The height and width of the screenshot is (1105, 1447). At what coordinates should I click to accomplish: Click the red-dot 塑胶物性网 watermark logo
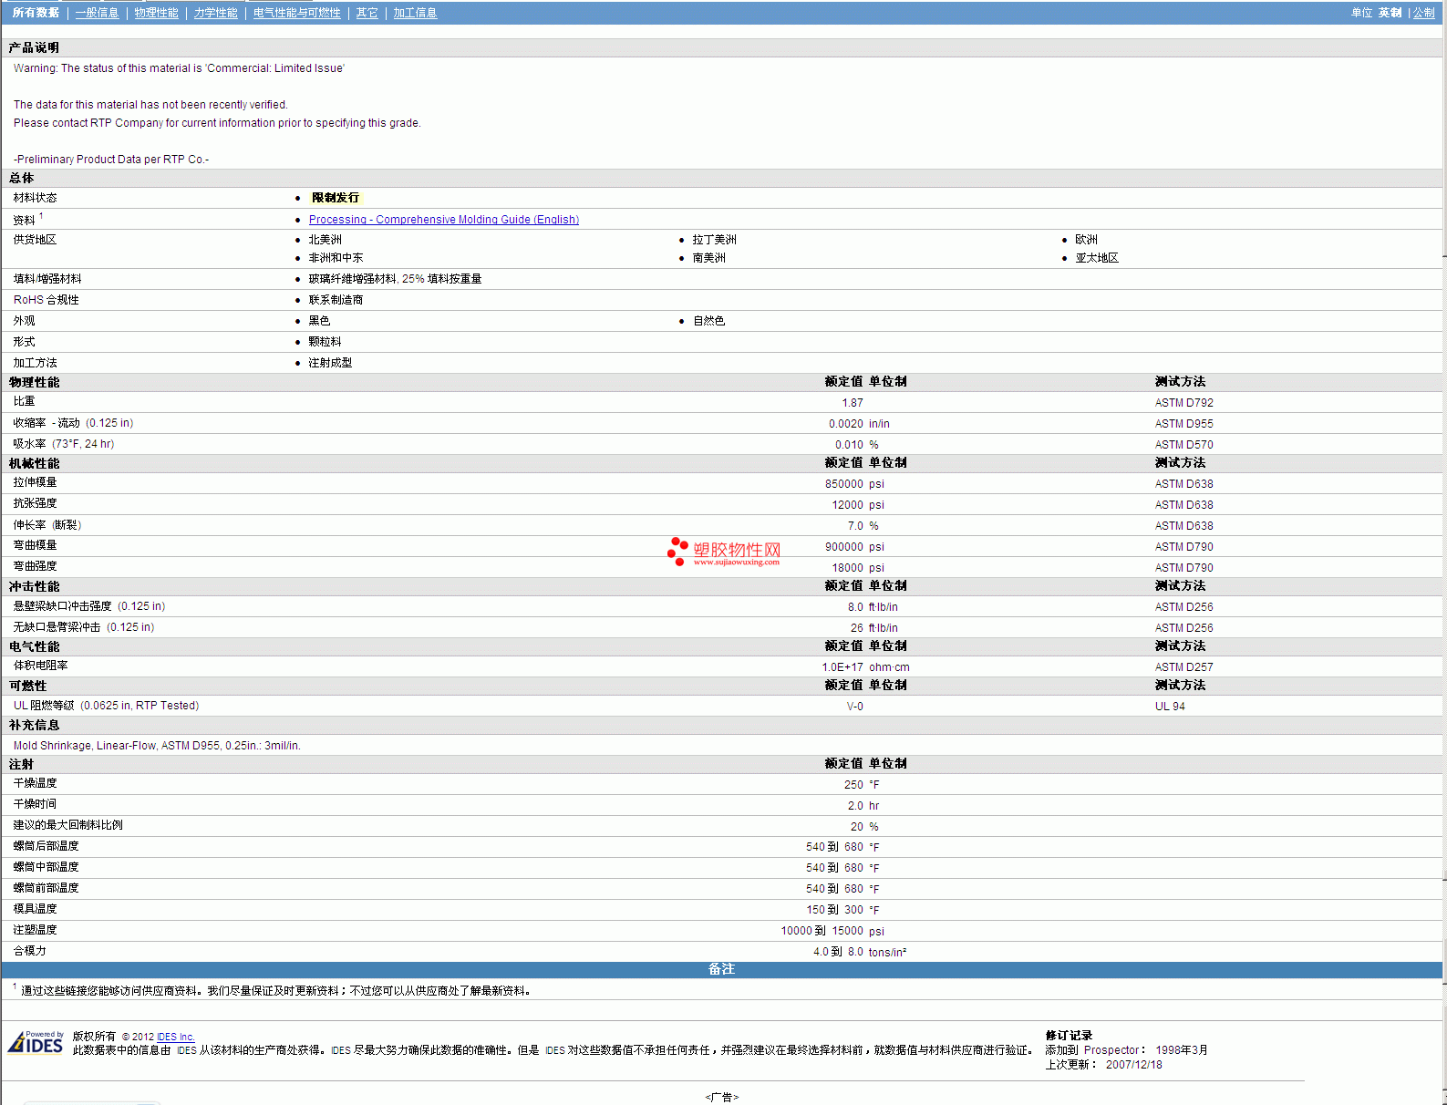[724, 552]
